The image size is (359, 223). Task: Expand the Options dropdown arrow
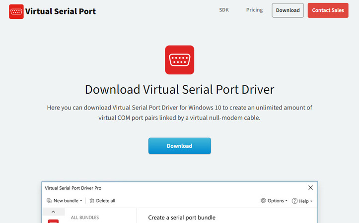[x=286, y=201]
